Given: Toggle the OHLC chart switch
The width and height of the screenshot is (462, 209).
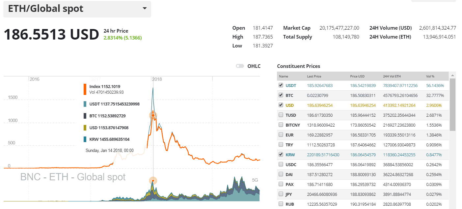Looking at the screenshot, I should (x=240, y=66).
